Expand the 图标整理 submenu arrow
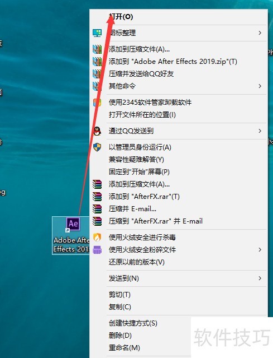 pos(260,33)
